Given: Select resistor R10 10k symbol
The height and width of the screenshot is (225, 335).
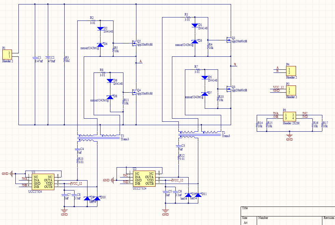Looking at the screenshot, I should (218, 99).
